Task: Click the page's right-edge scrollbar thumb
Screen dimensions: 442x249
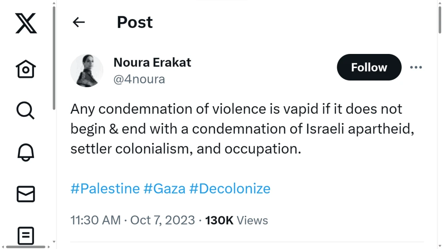Action: click(x=439, y=18)
